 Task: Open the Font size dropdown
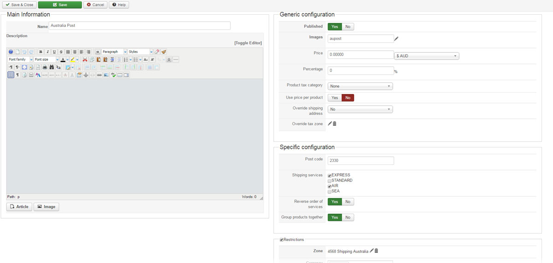pos(46,59)
